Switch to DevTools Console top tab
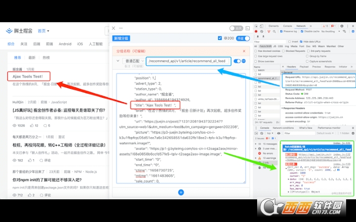This screenshot has width=356, height=222. click(287, 26)
